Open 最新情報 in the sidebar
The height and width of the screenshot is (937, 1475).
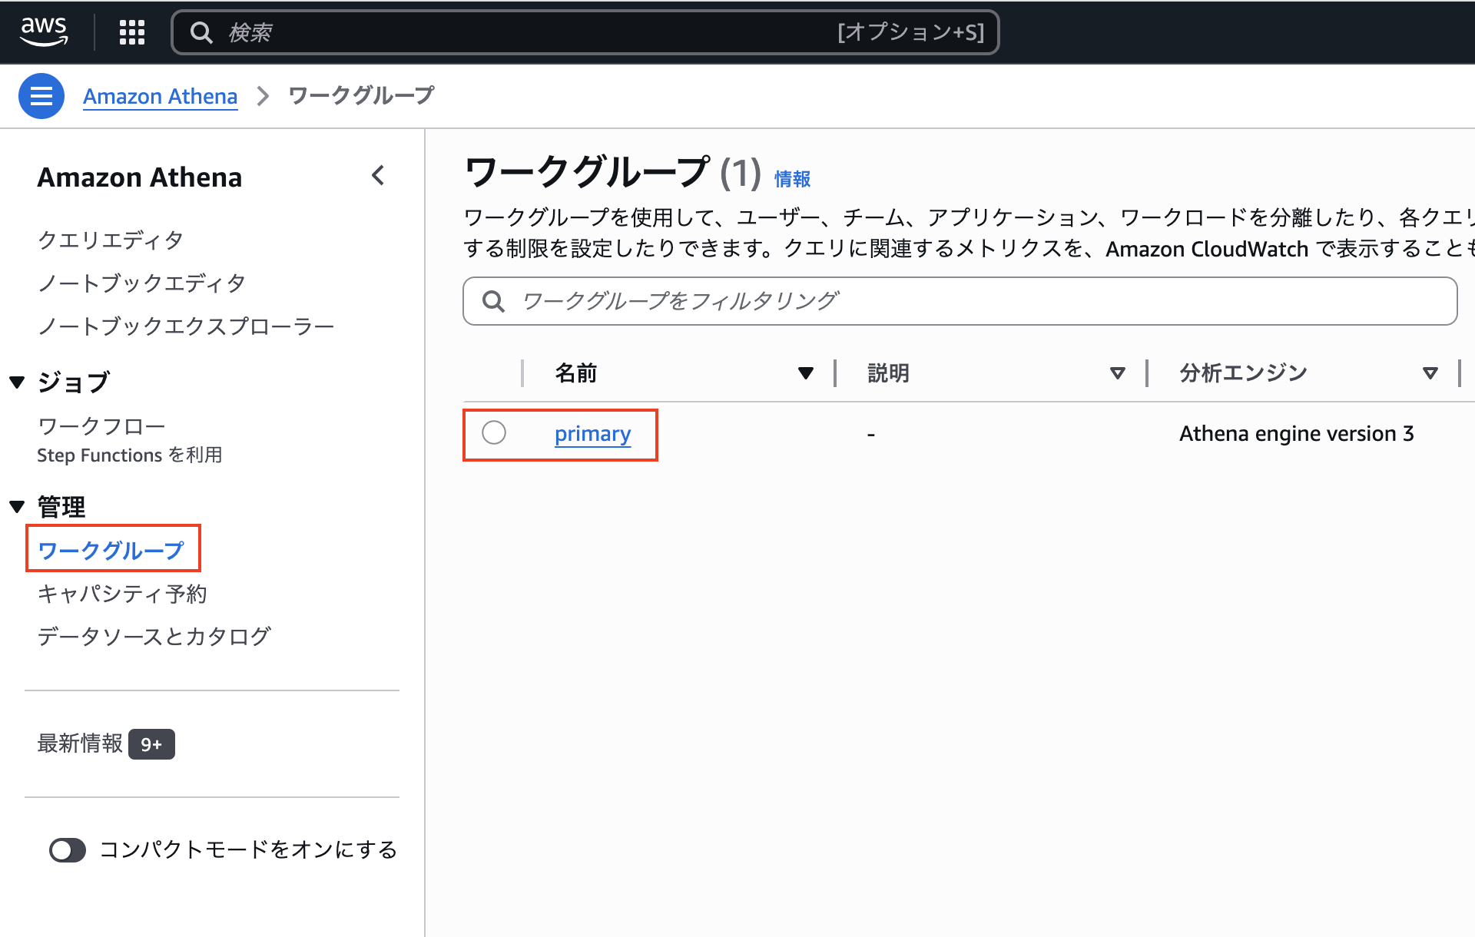(x=80, y=743)
